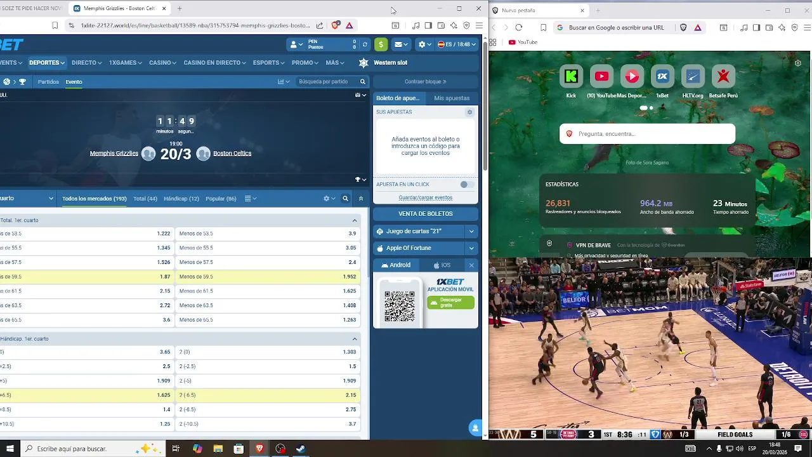Viewport: 812px width, 457px height.
Task: Open the Kick shortcut tile
Action: [x=571, y=81]
